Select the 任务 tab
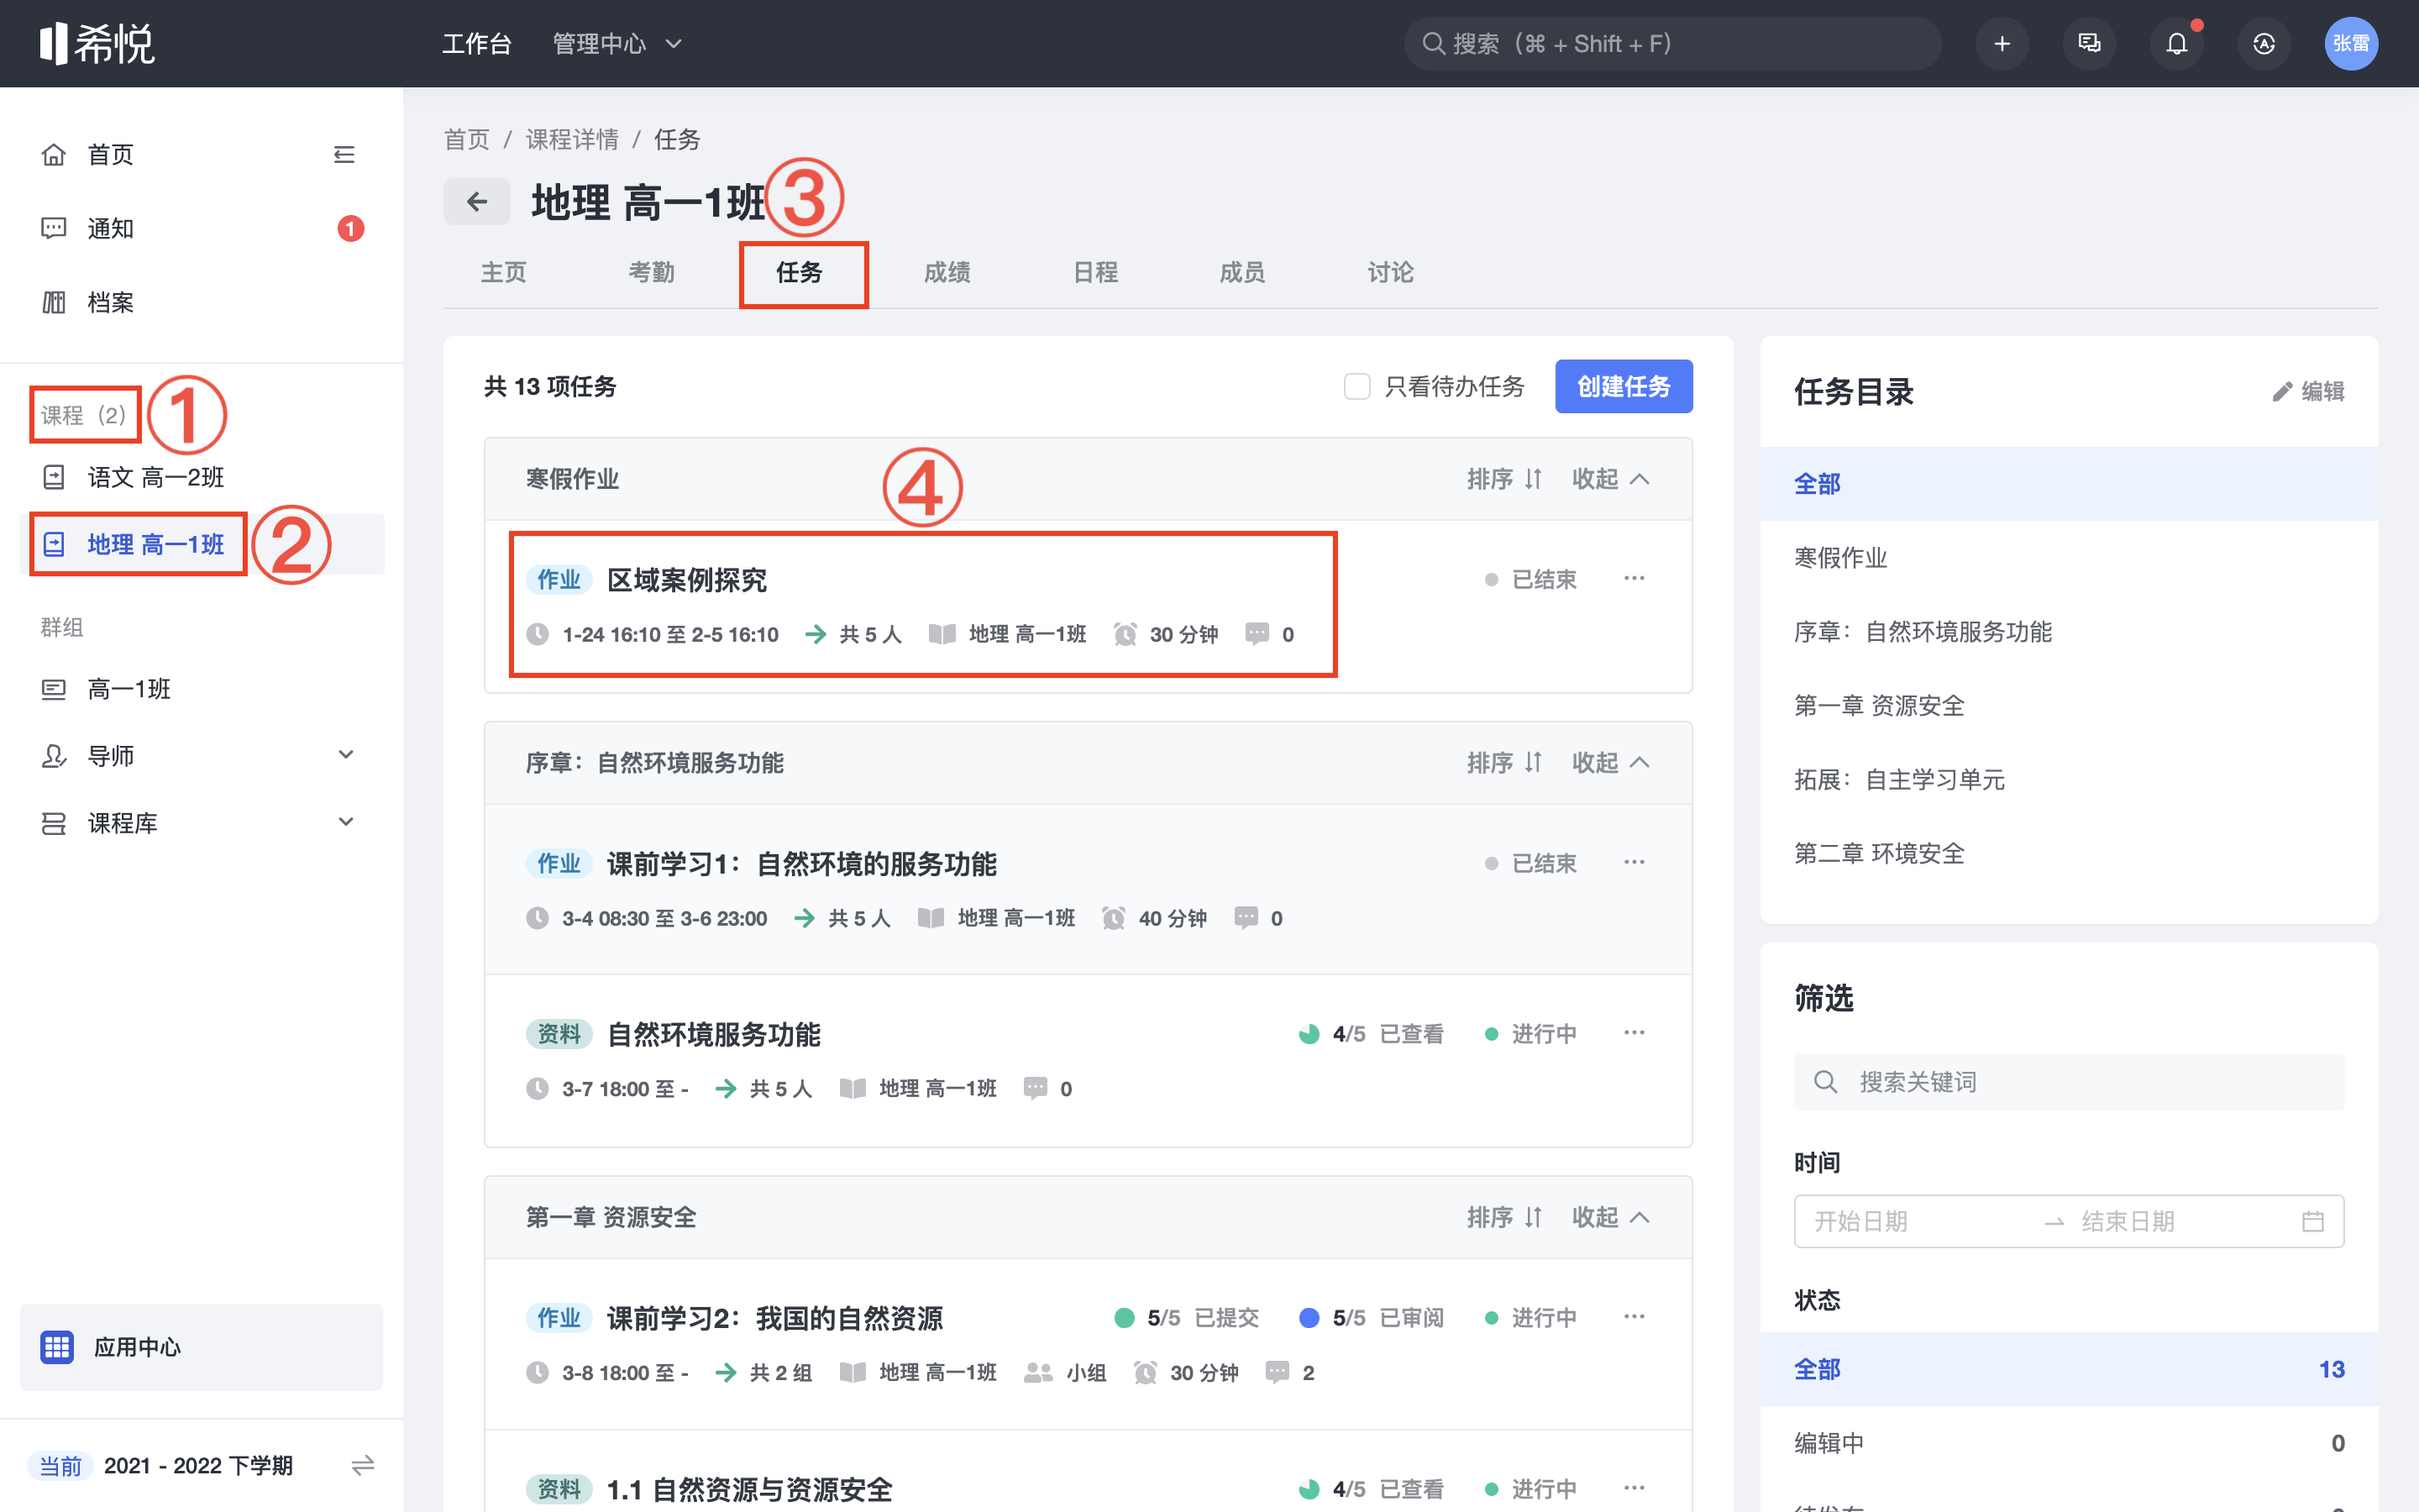The width and height of the screenshot is (2419, 1512). click(x=800, y=272)
